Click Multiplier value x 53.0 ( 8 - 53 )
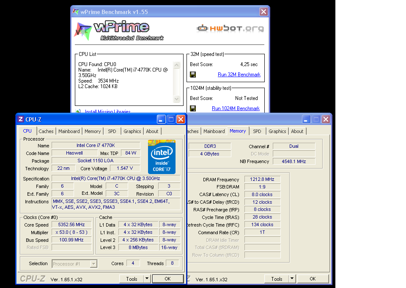This screenshot has width=406, height=288. click(71, 232)
